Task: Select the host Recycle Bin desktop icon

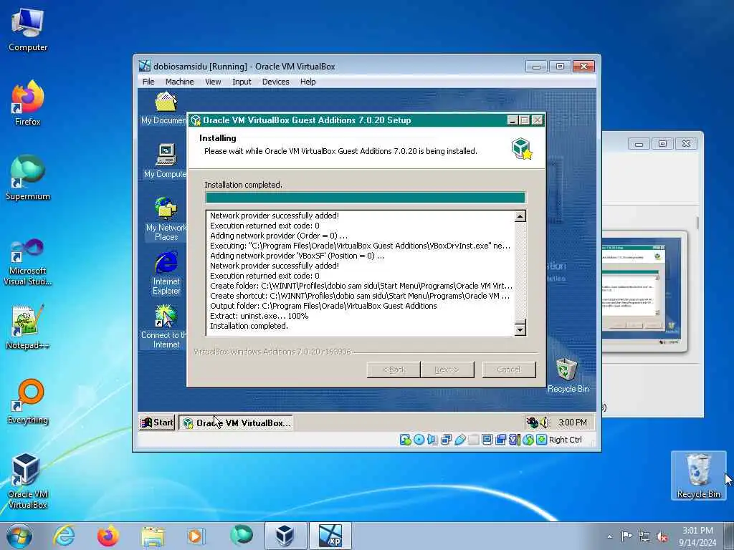Action: pyautogui.click(x=698, y=476)
